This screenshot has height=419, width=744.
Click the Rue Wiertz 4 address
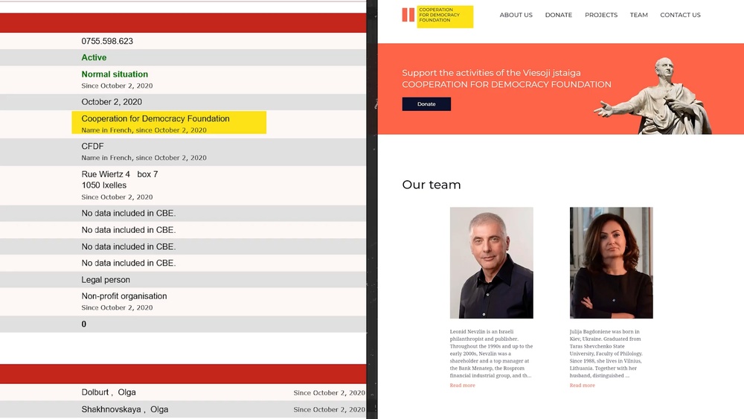[119, 175]
